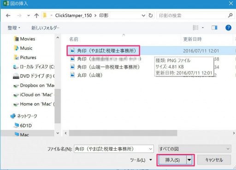Expand the ファイル名 dropdown arrow
Image resolution: width=236 pixels, height=170 pixels.
pos(151,149)
